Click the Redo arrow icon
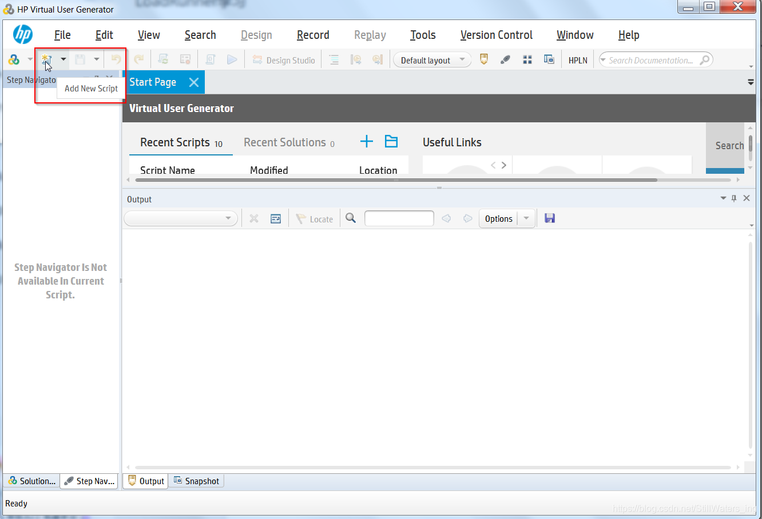The image size is (762, 519). click(x=138, y=59)
